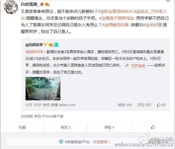The image size is (175, 149).
Task: Click 收藏 to favorite the post
Action: point(22,127)
